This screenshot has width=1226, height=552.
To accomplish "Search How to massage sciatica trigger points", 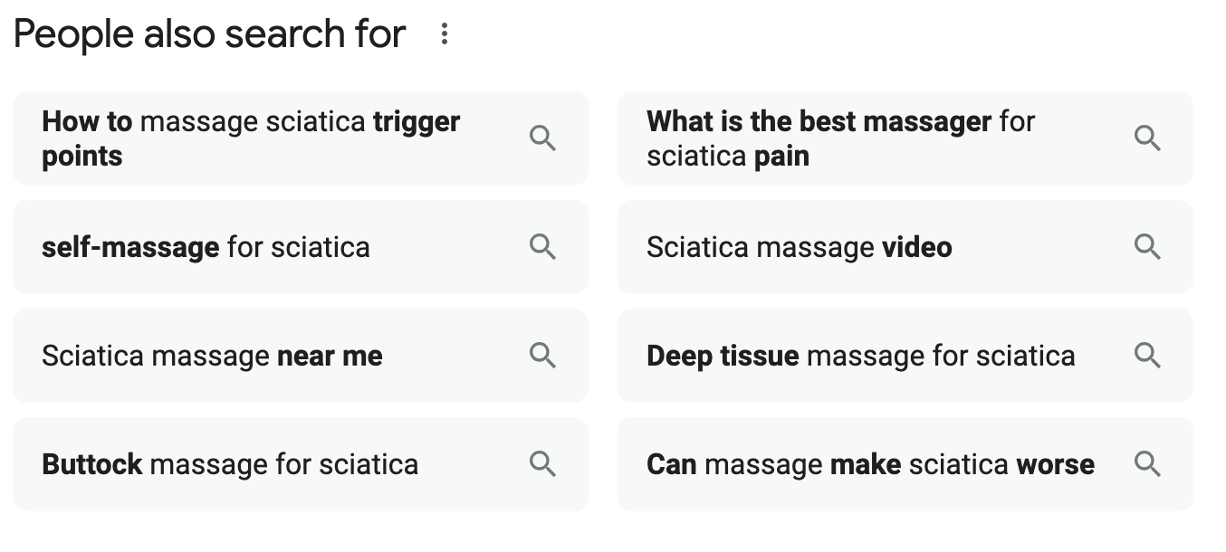I will (x=251, y=138).
